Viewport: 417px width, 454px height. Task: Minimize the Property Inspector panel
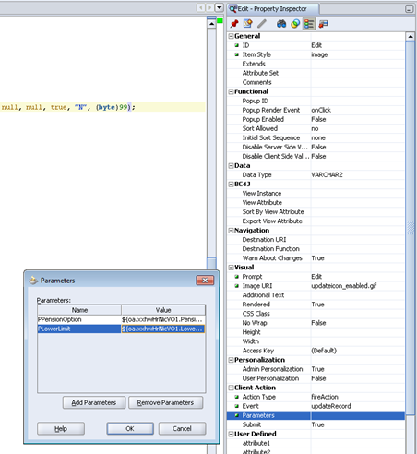click(409, 9)
